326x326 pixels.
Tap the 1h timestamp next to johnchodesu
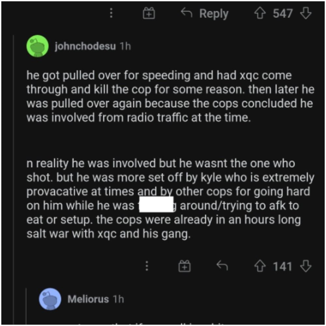click(x=124, y=46)
